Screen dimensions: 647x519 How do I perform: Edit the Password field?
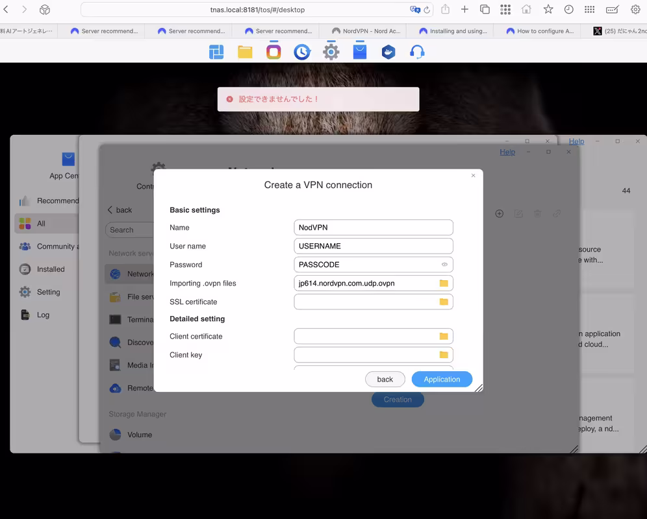(374, 265)
